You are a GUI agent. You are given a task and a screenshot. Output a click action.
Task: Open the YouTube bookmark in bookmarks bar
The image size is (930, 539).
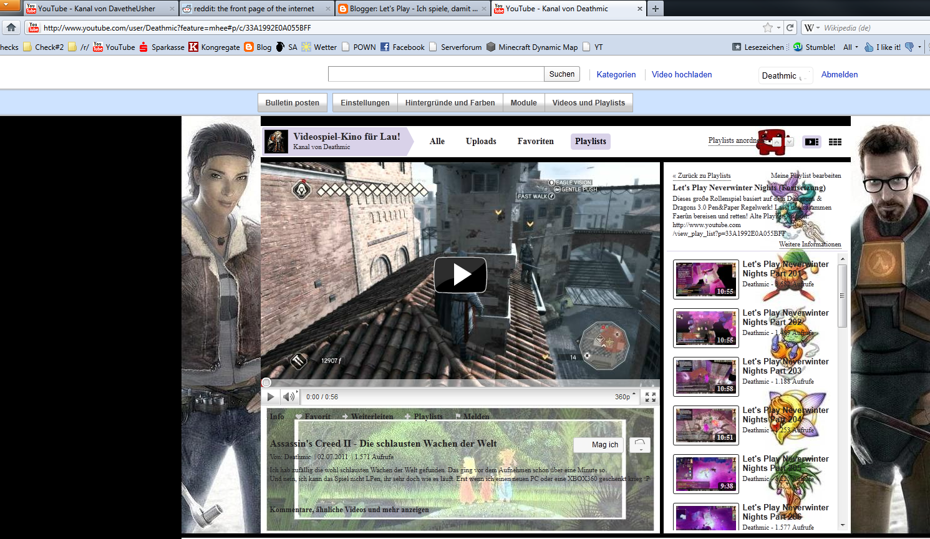[114, 47]
